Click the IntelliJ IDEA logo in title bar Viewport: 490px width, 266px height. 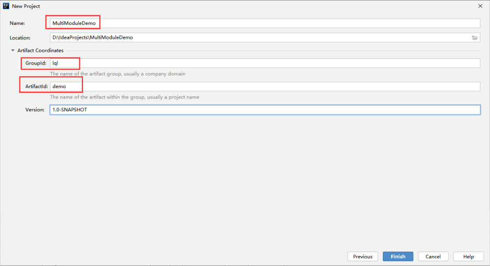tap(6, 6)
